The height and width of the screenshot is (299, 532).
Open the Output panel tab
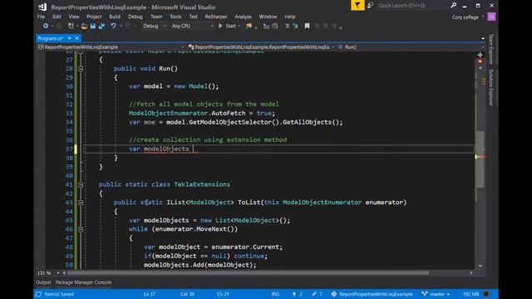(x=43, y=282)
